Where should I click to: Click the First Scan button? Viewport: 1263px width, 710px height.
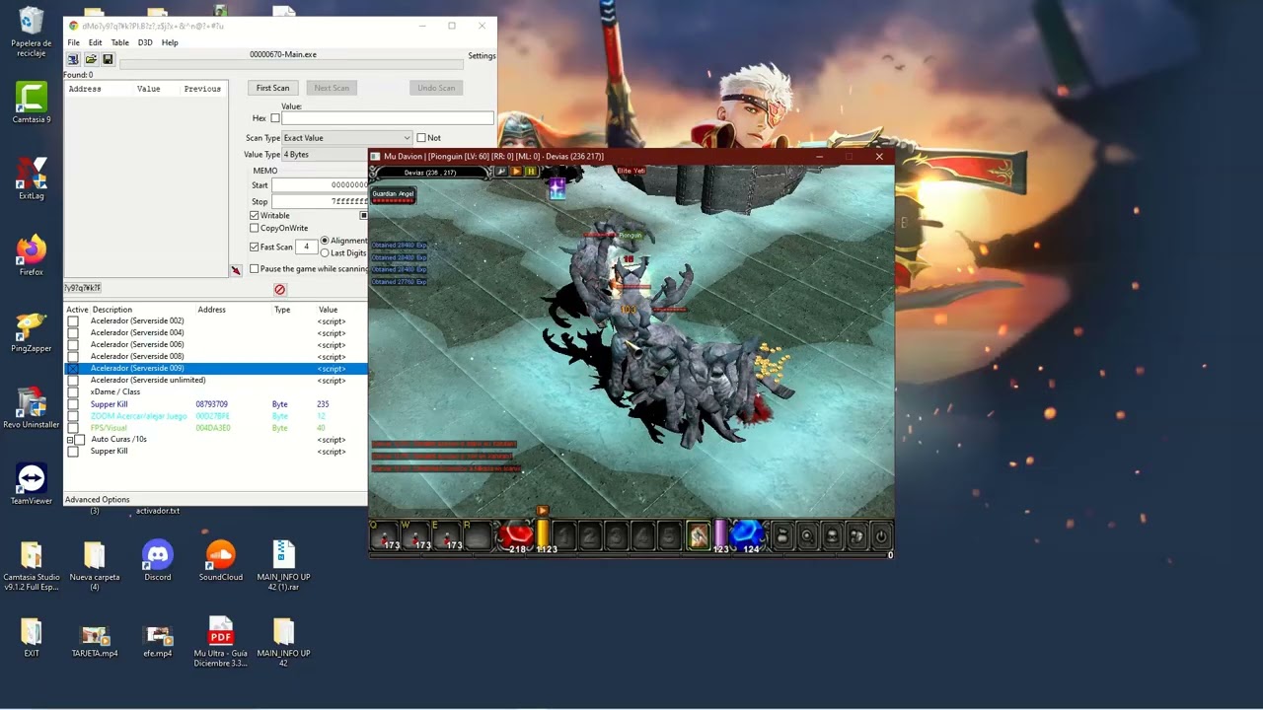tap(273, 88)
